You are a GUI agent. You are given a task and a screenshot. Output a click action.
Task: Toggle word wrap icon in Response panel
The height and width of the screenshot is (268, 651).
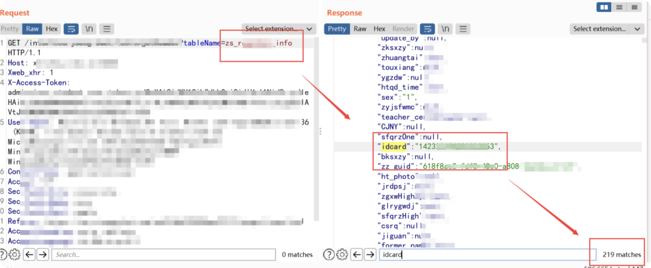[x=427, y=29]
